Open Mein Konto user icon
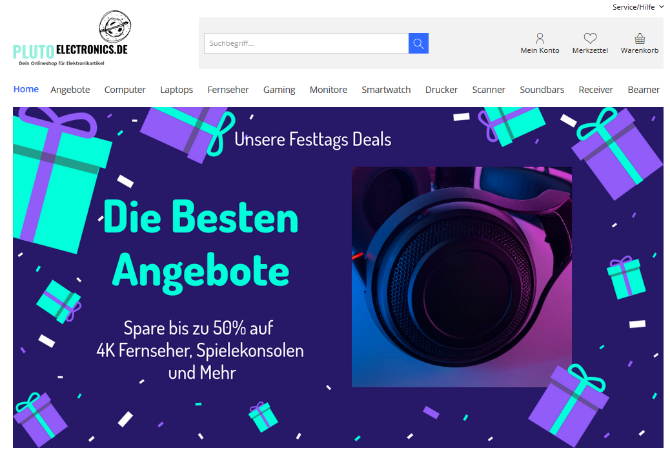 tap(540, 38)
